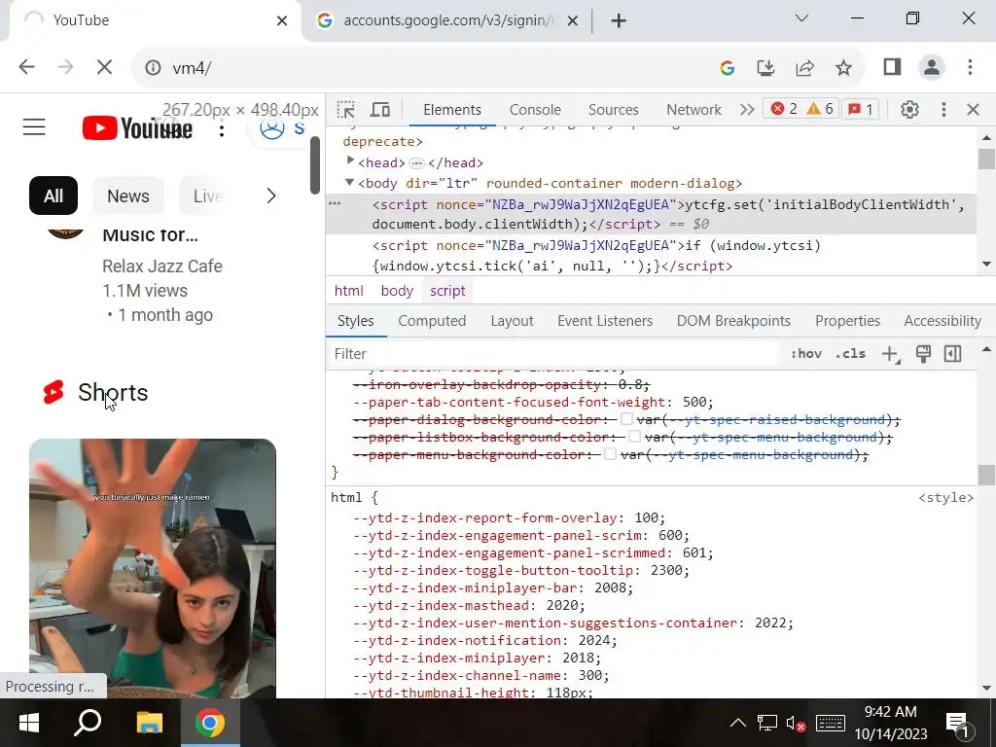Show next filter chips arrow

pyautogui.click(x=271, y=196)
